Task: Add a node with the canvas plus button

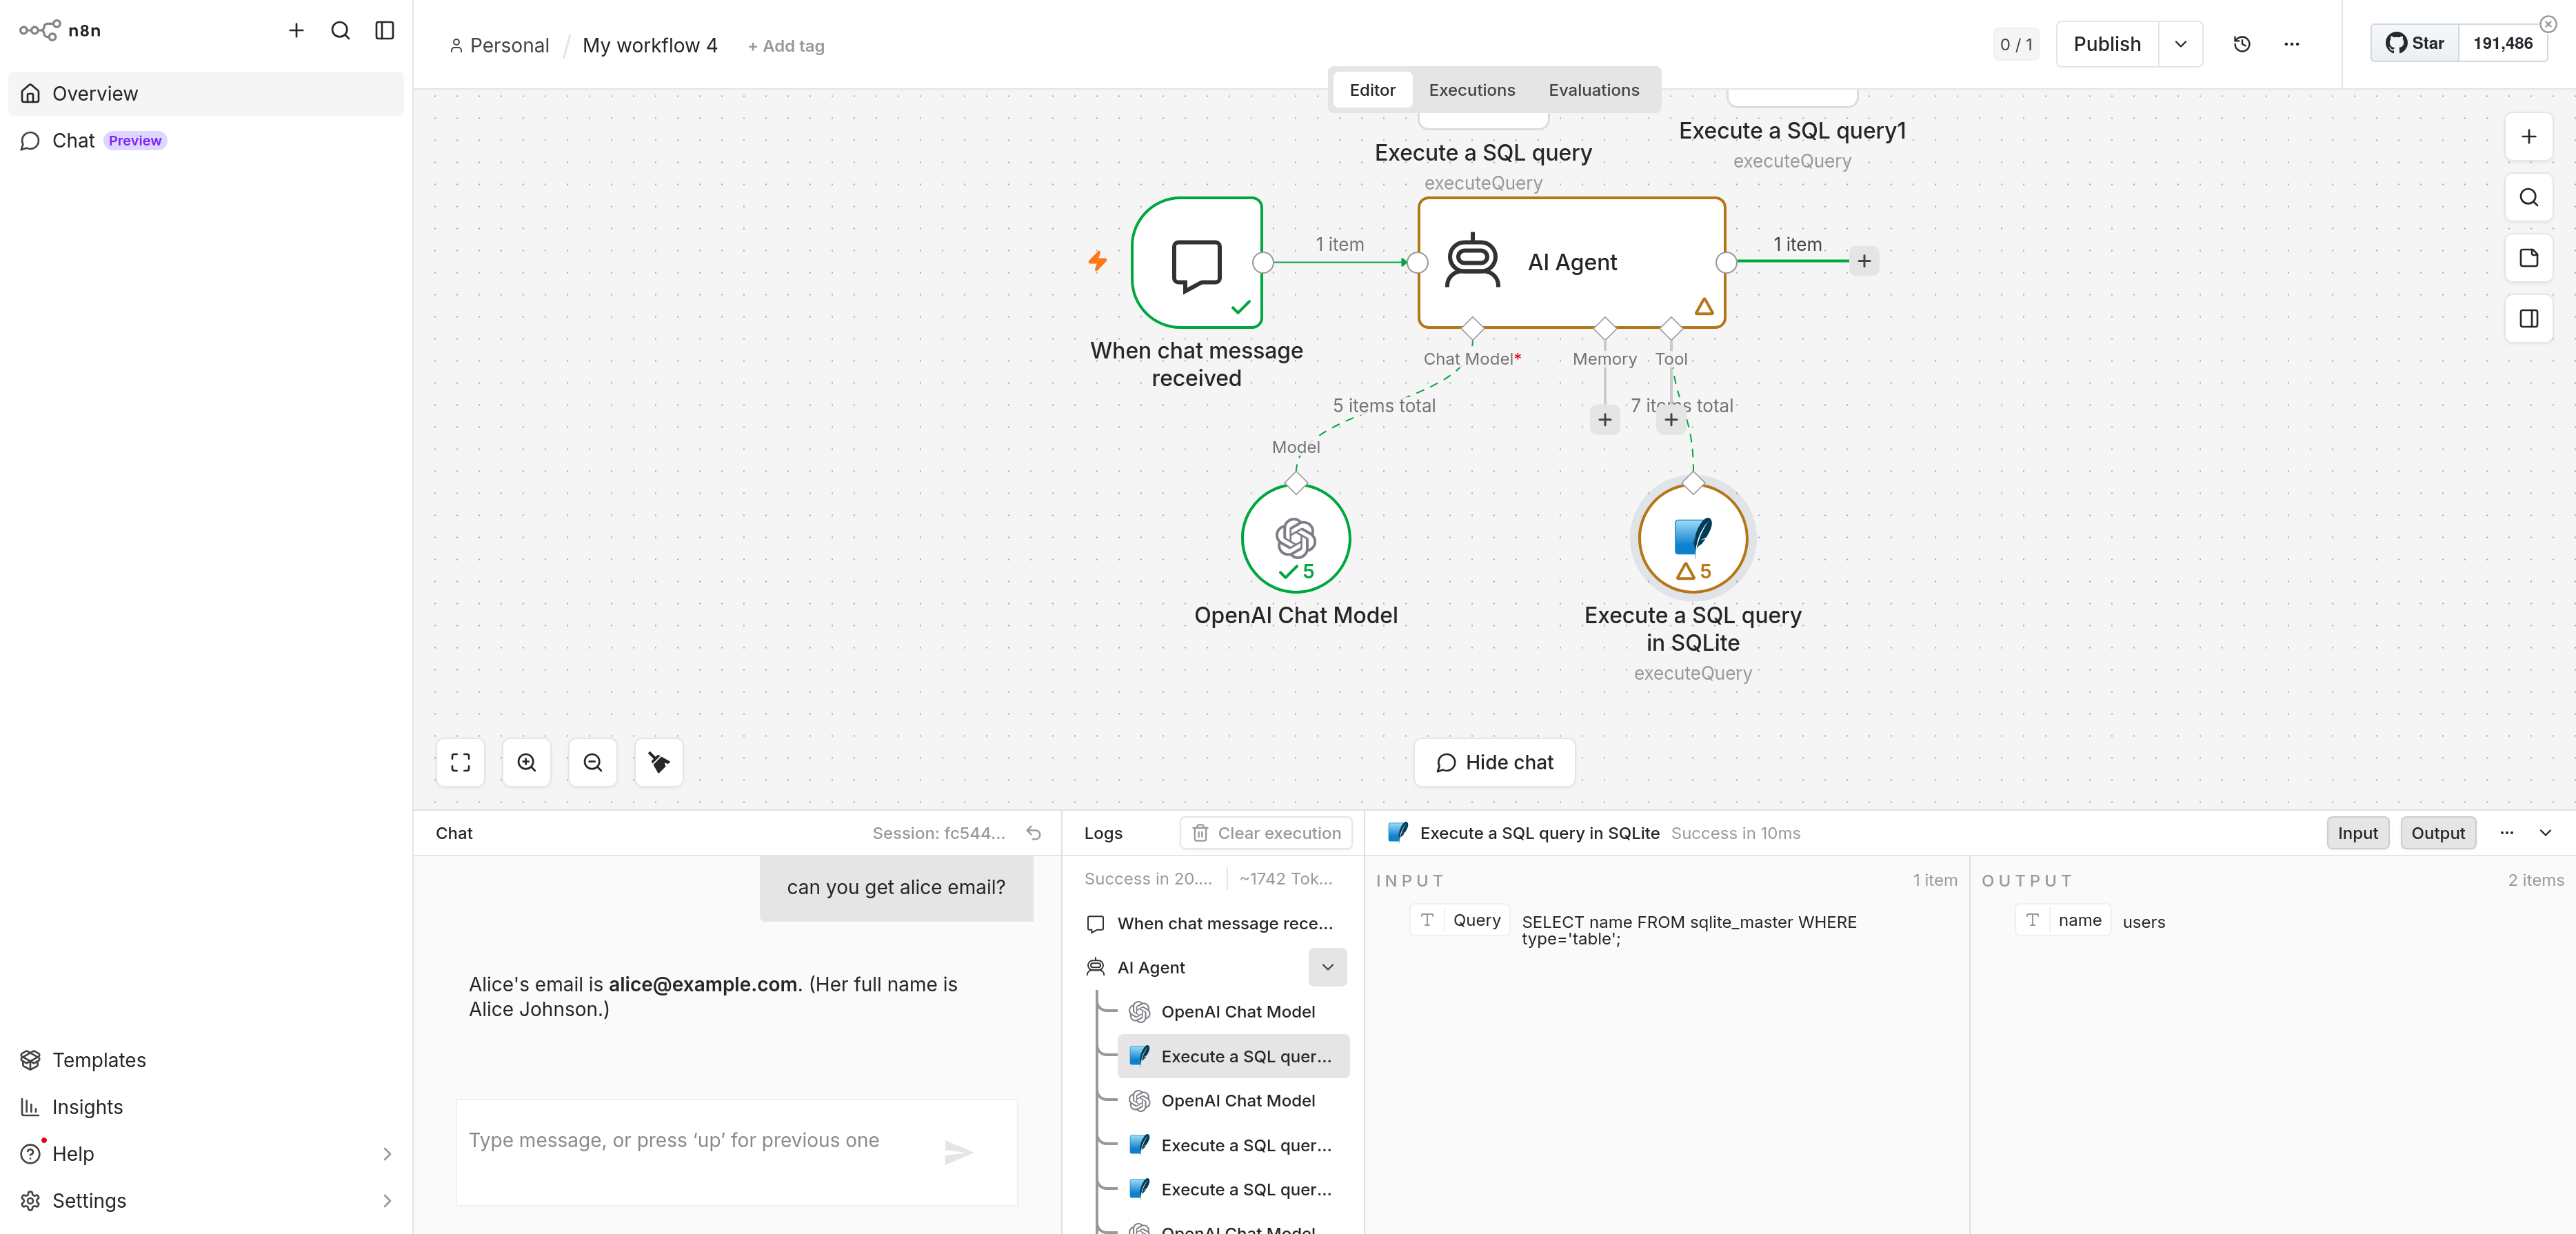Action: tap(2528, 137)
